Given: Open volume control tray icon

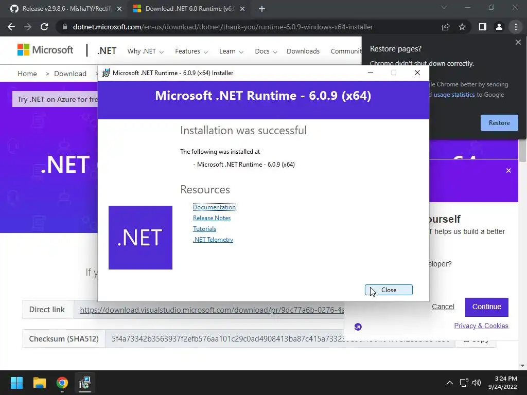Looking at the screenshot, I should (476, 383).
